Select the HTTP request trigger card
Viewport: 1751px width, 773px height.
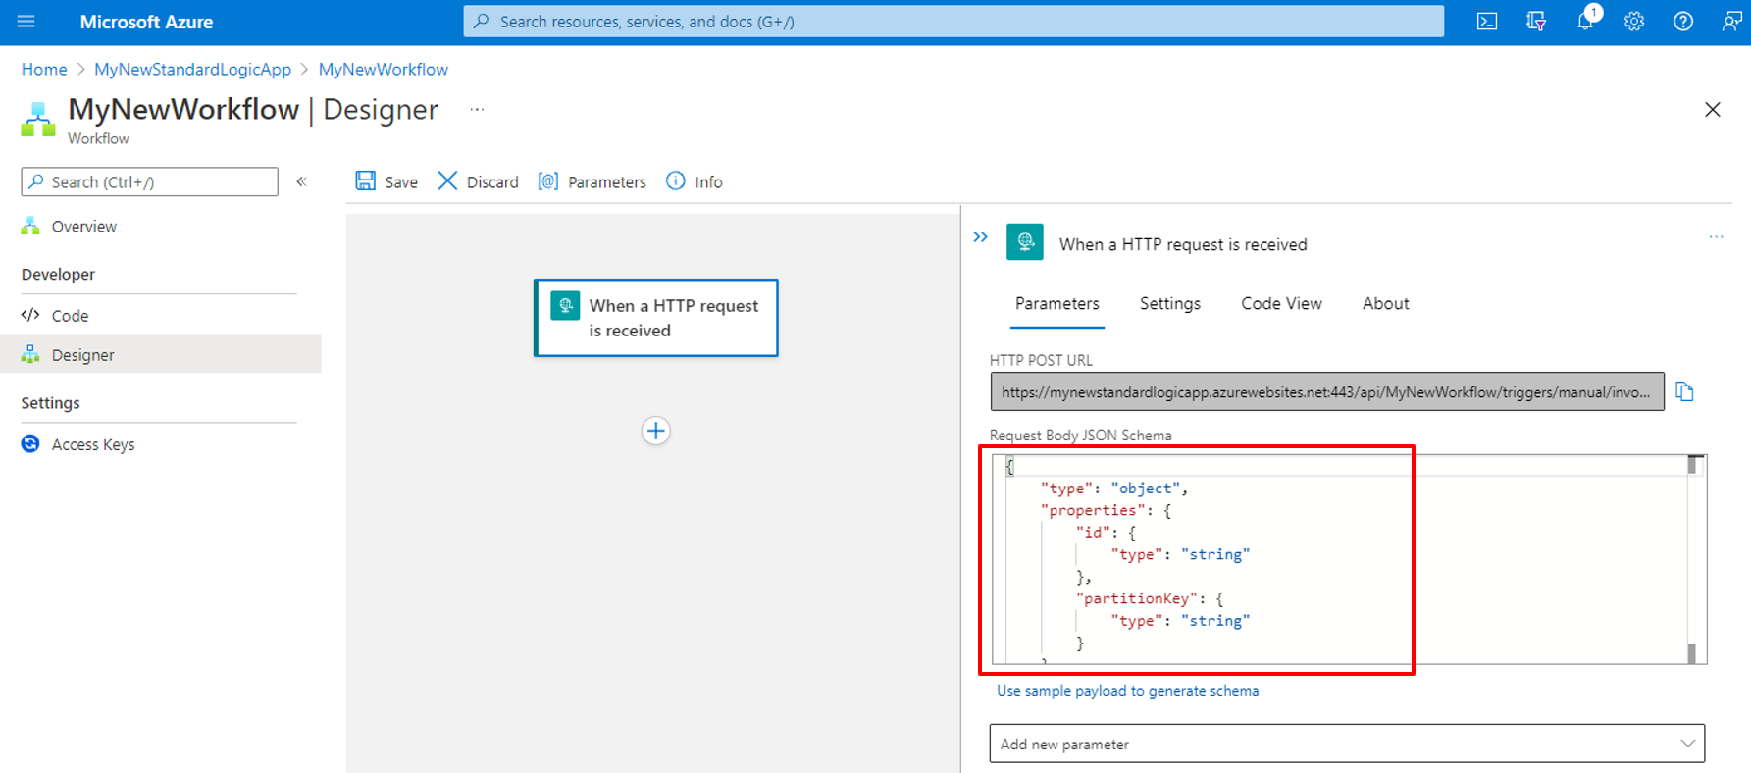(x=655, y=318)
